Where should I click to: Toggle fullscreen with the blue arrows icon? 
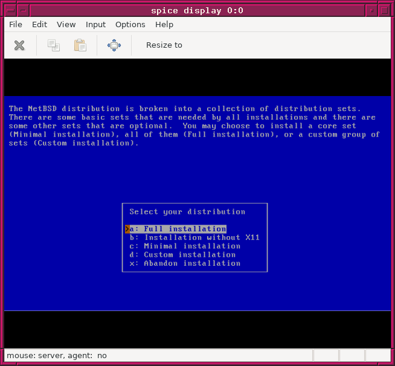(114, 45)
